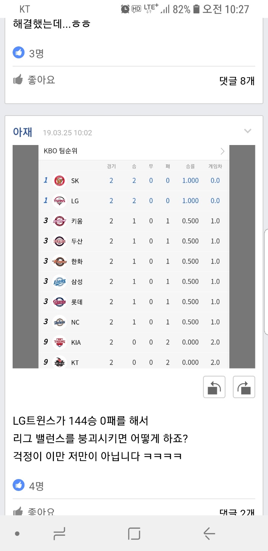268x551 pixels.
Task: Open the 댓글 8개 comments
Action: tap(237, 81)
